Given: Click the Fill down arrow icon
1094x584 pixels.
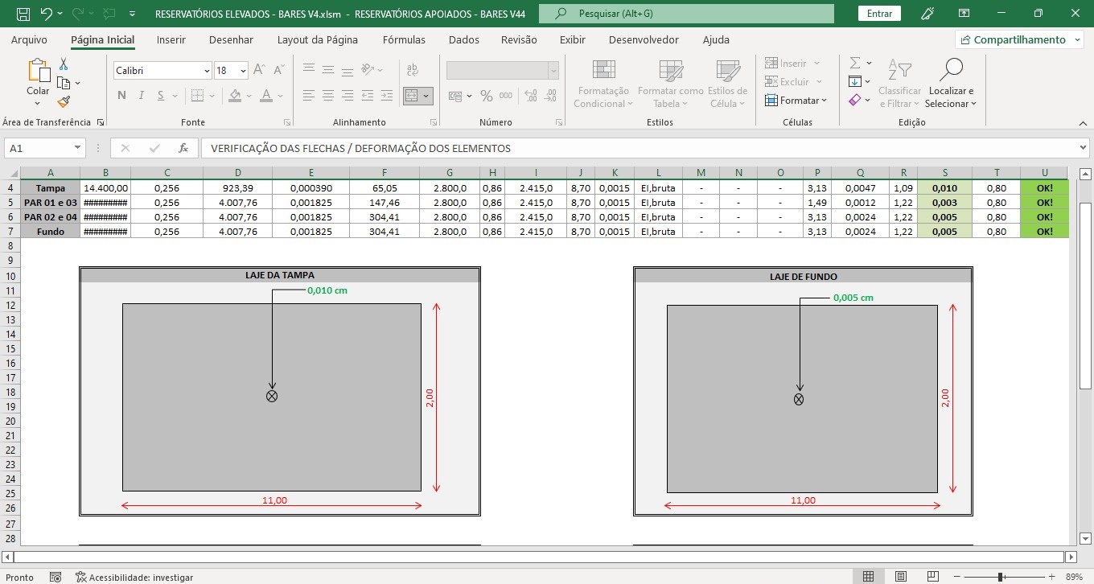Looking at the screenshot, I should [855, 81].
